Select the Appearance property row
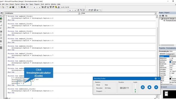Screen dimensions: 176x99 pyautogui.click(x=168, y=58)
